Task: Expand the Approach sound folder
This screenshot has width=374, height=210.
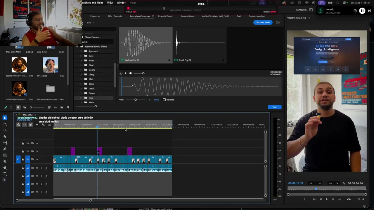Action: point(81,51)
